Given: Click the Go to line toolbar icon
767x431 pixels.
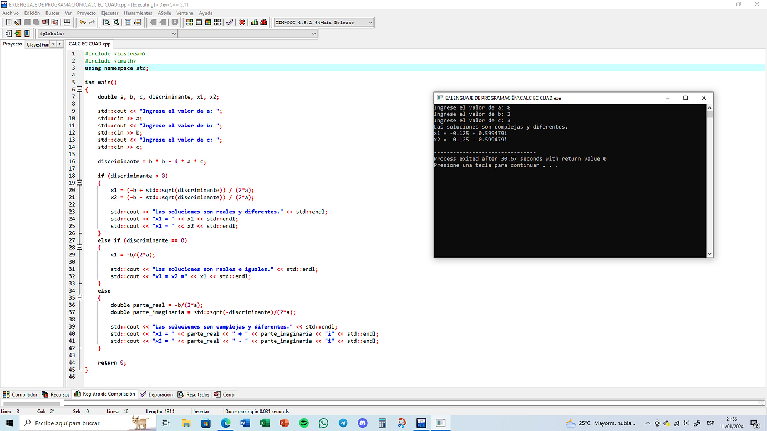Looking at the screenshot, I should point(137,22).
